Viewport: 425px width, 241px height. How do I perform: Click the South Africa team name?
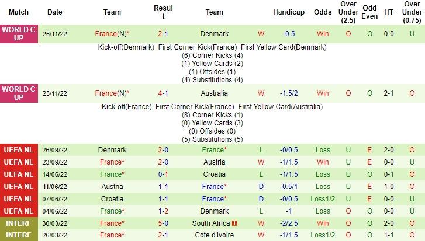pos(211,223)
